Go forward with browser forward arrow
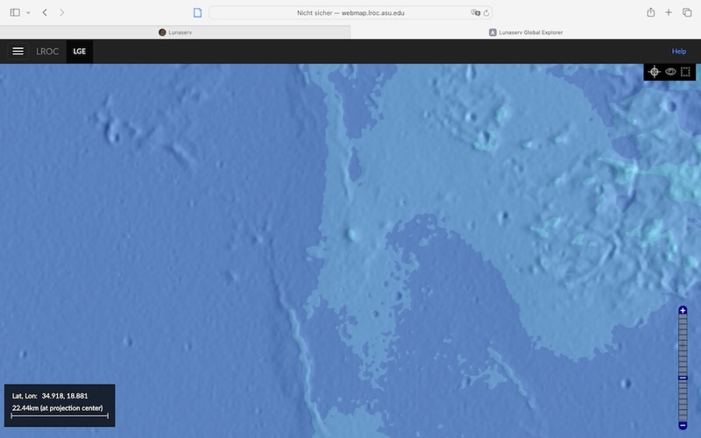 tap(61, 12)
